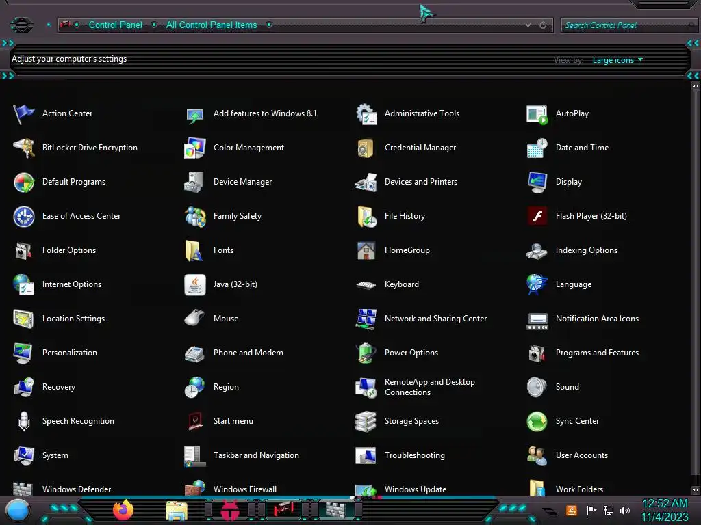The image size is (701, 525).
Task: Open the Start orb on taskbar
Action: (18, 511)
